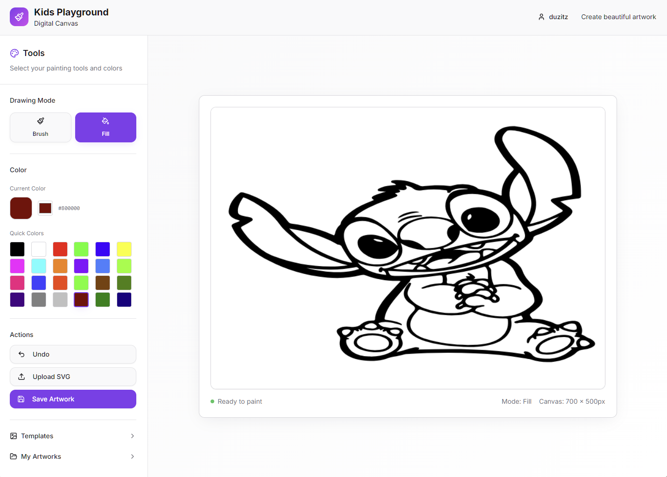Click the palette icon next to Tools
Image resolution: width=667 pixels, height=477 pixels.
14,53
